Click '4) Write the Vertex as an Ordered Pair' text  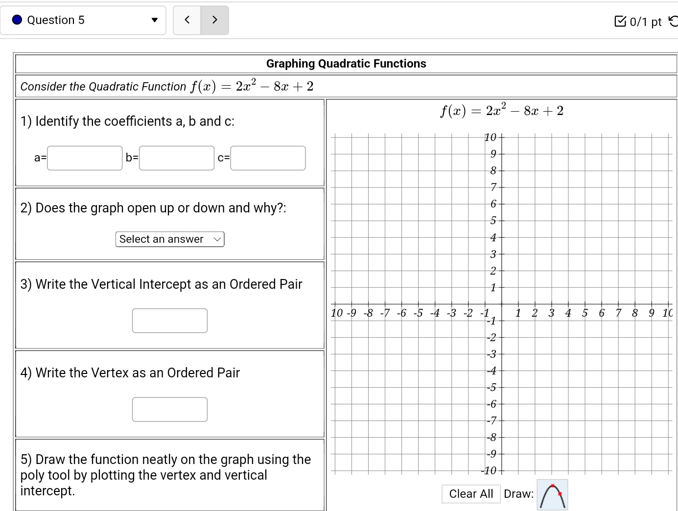point(130,373)
